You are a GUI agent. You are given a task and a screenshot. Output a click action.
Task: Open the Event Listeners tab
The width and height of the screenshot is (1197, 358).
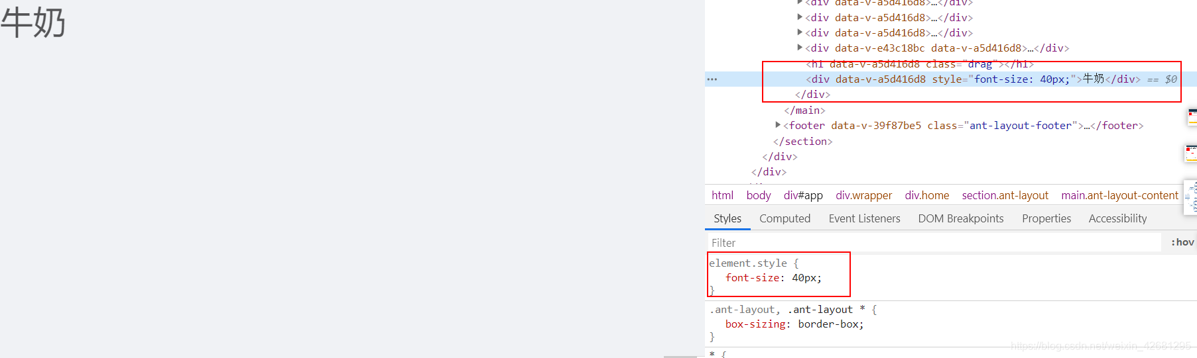pos(864,218)
